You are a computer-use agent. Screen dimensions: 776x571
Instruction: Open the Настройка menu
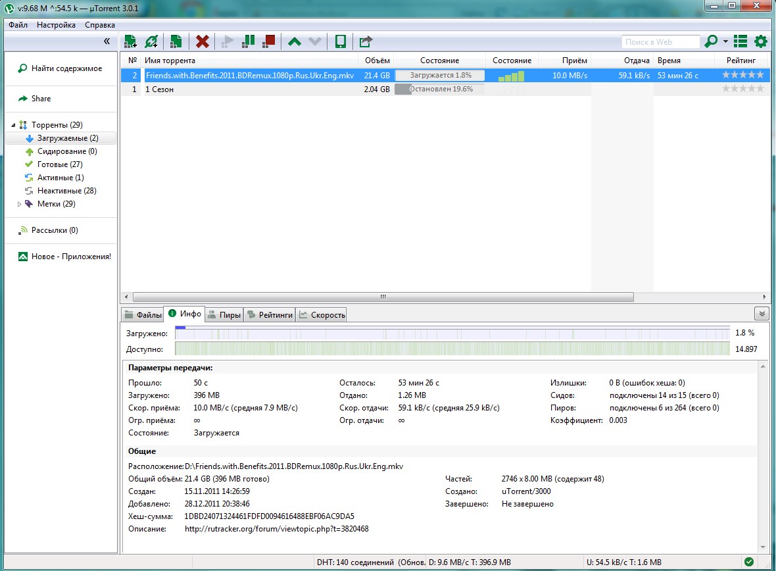point(56,25)
